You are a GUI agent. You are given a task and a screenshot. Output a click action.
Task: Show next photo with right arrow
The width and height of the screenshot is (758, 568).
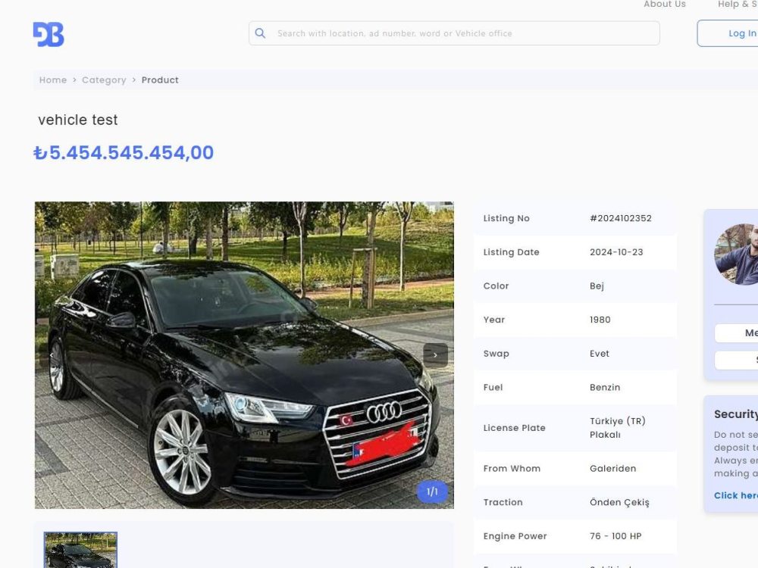point(436,355)
